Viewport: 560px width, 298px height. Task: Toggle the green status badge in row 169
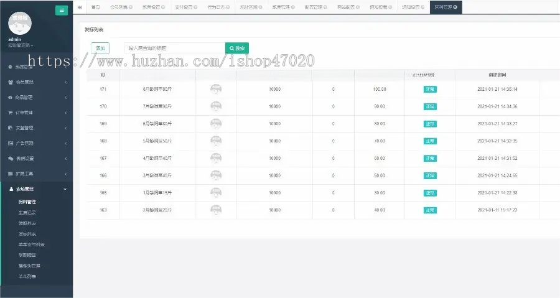pyautogui.click(x=430, y=124)
